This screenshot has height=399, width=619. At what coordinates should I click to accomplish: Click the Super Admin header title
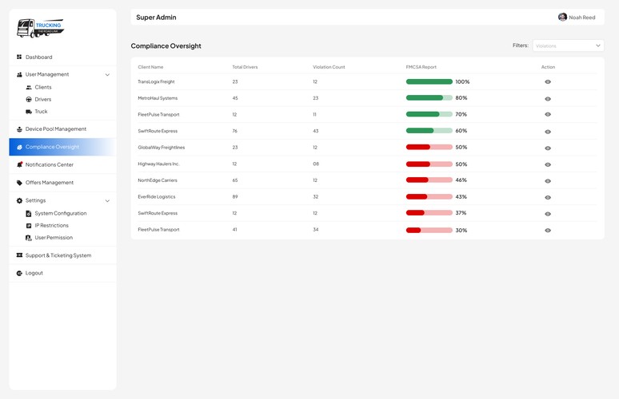pos(156,18)
